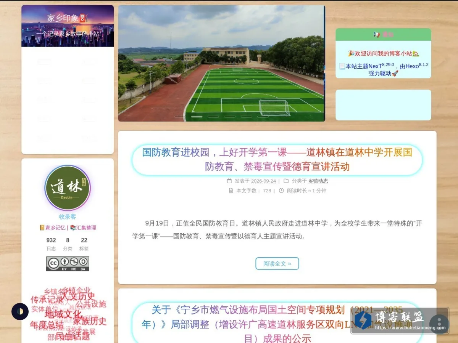Select the 人文历史 tag in tag cloud

[78, 296]
